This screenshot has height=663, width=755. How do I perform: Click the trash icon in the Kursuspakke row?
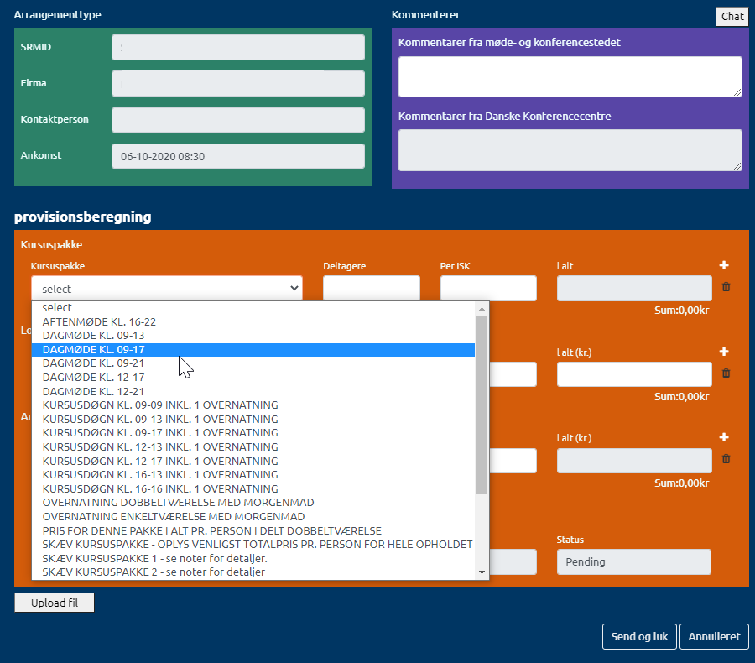pos(726,287)
